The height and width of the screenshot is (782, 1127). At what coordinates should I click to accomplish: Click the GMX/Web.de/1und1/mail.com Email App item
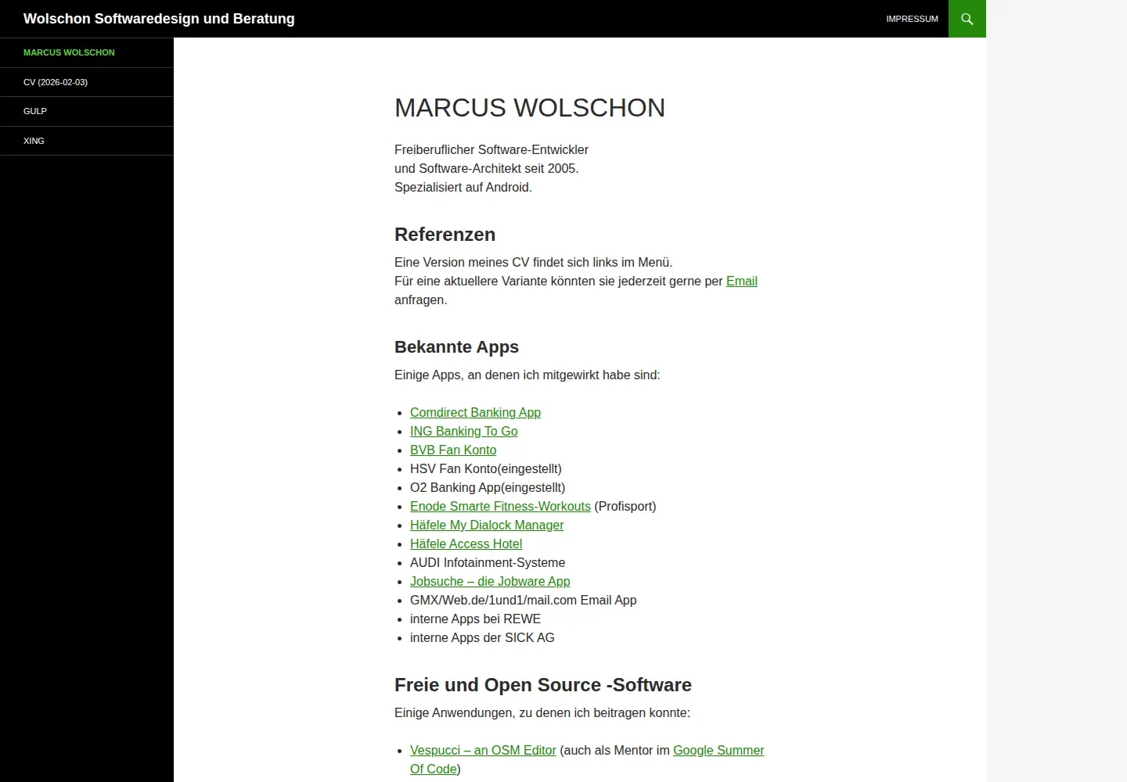coord(523,600)
